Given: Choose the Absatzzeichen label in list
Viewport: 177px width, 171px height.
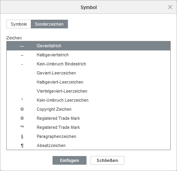Looking at the screenshot, I should [51, 145].
